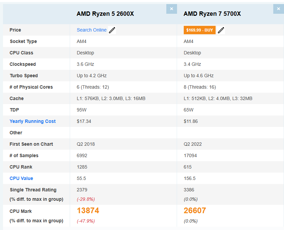This screenshot has height=230, width=284.
Task: Click the CPU Mark row label
Action: tap(21, 211)
